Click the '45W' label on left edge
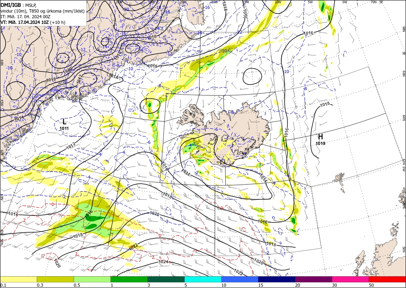The height and width of the screenshot is (288, 406). [2, 103]
